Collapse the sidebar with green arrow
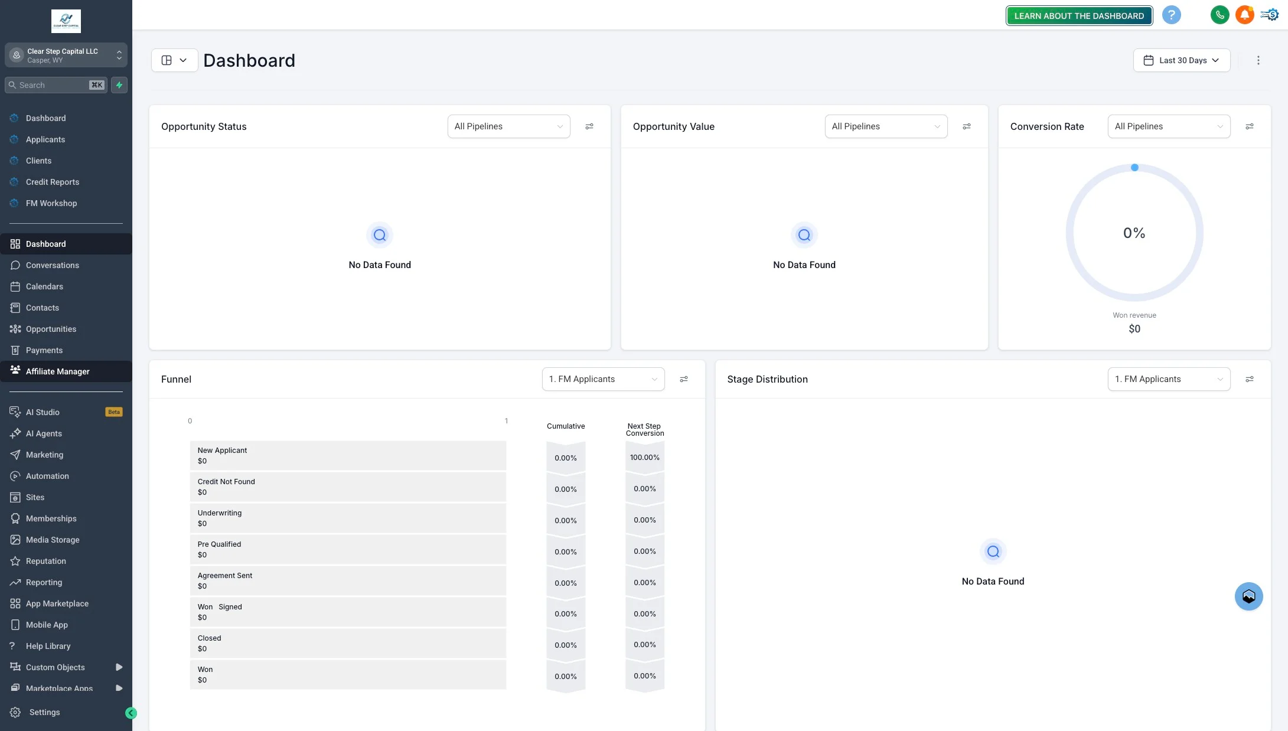1288x731 pixels. coord(131,713)
